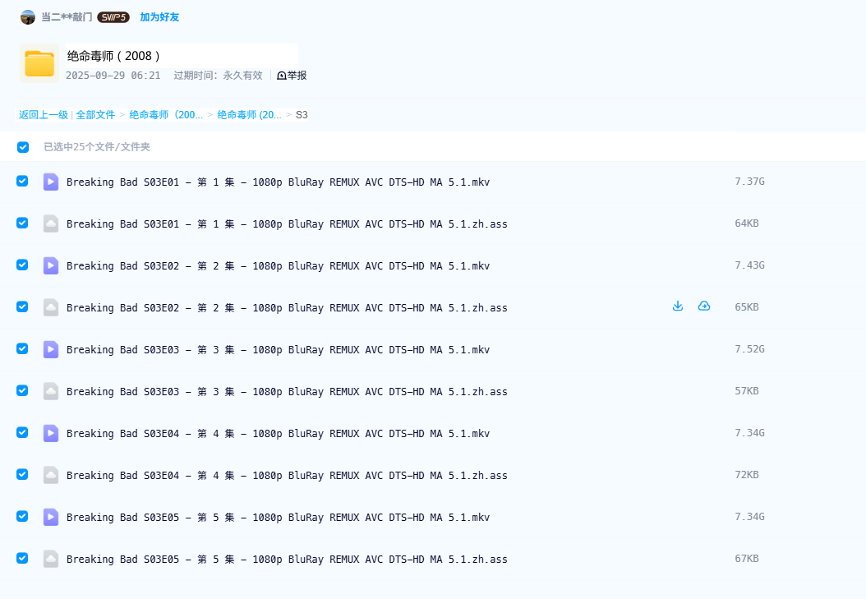Viewport: 866px width, 599px height.
Task: Click the share date 2025-09-29 06:21
Action: pos(113,76)
